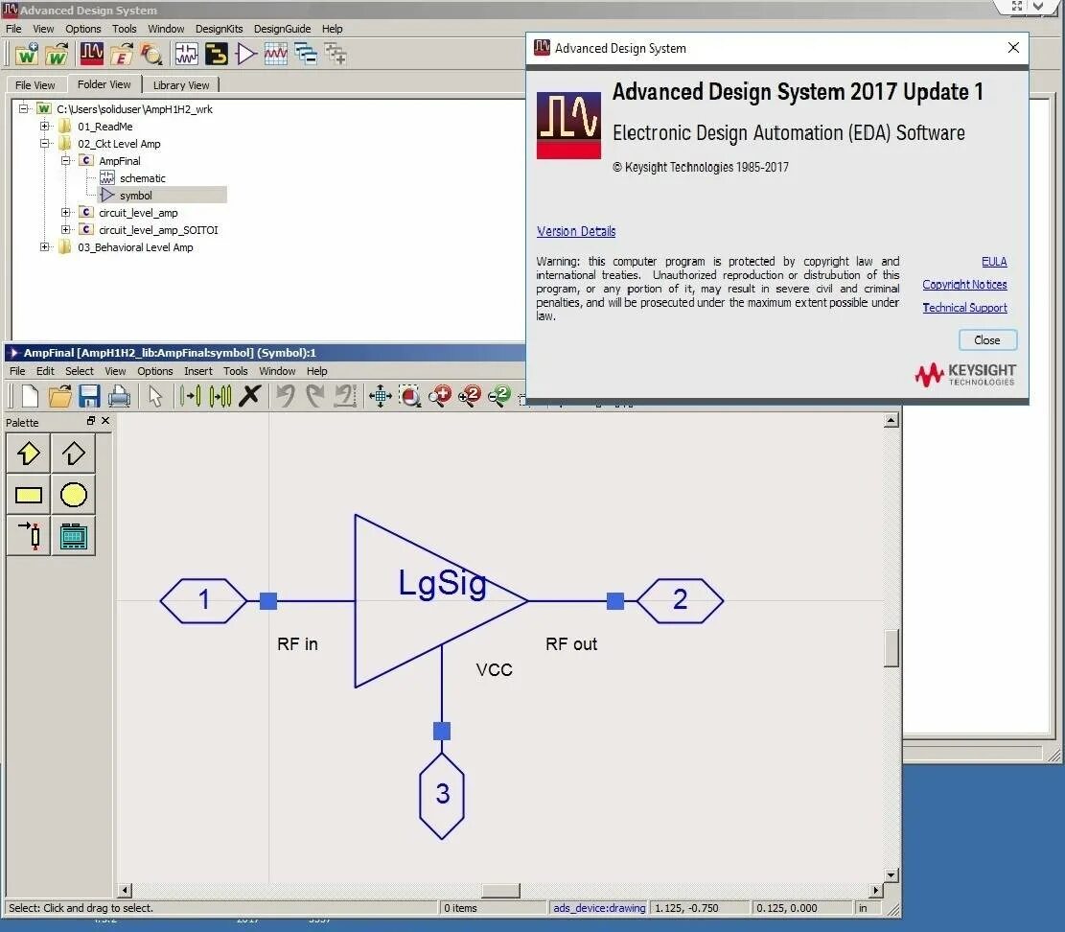Click the black X delete icon

click(250, 395)
